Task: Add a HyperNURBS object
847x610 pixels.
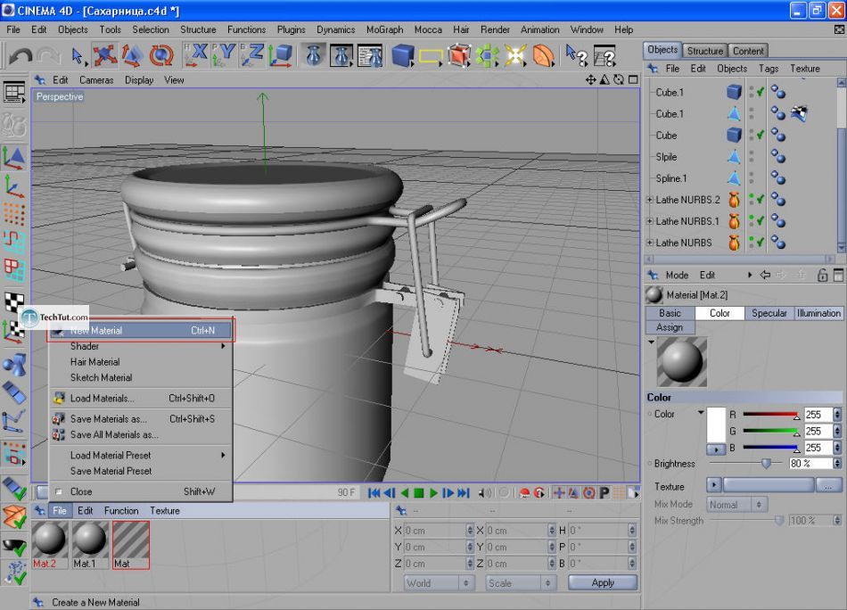Action: (x=458, y=55)
